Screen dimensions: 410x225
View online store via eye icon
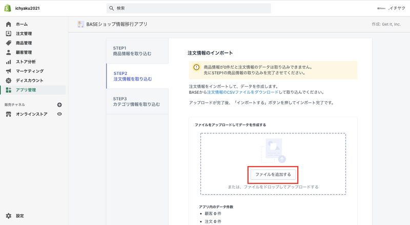(x=59, y=114)
